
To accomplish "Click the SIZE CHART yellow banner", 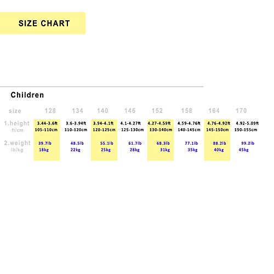I will click(43, 23).
